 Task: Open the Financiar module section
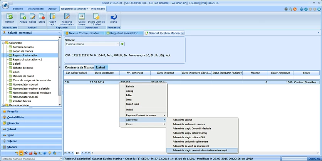pyautogui.click(x=31, y=123)
